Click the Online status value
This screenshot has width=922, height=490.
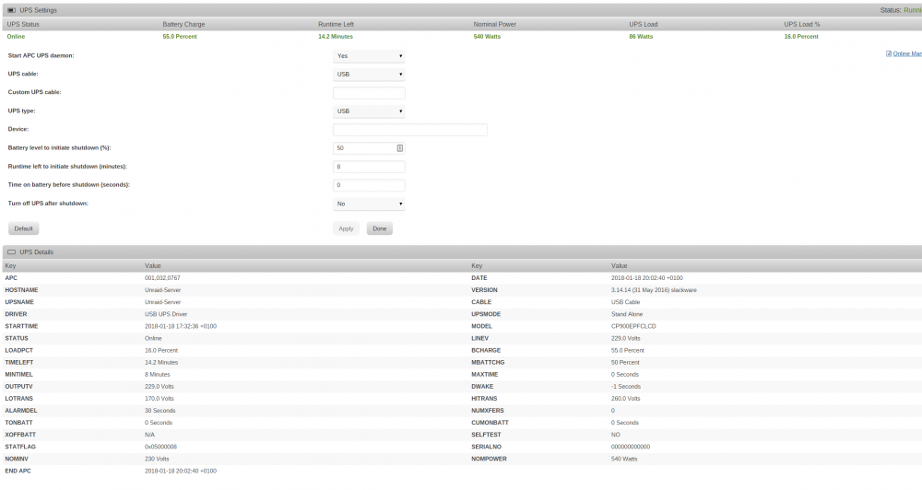[x=16, y=37]
